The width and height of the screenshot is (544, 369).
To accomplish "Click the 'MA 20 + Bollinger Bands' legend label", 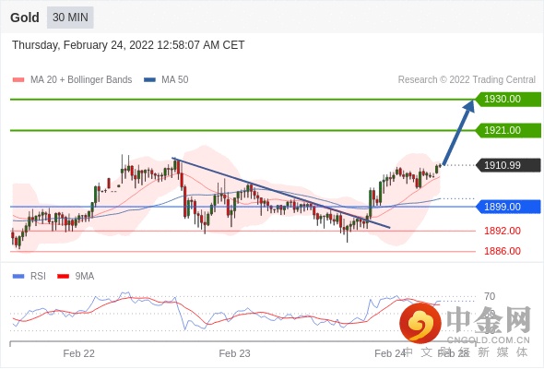I will 81,80.
